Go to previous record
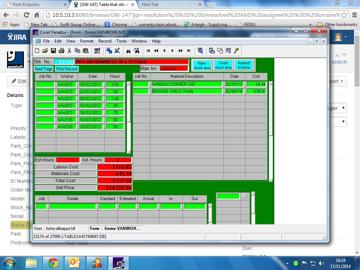 pyautogui.click(x=165, y=51)
